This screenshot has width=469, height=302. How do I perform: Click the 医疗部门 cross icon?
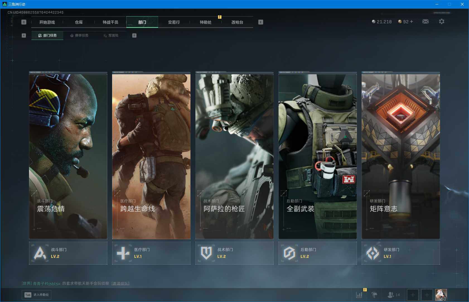123,253
